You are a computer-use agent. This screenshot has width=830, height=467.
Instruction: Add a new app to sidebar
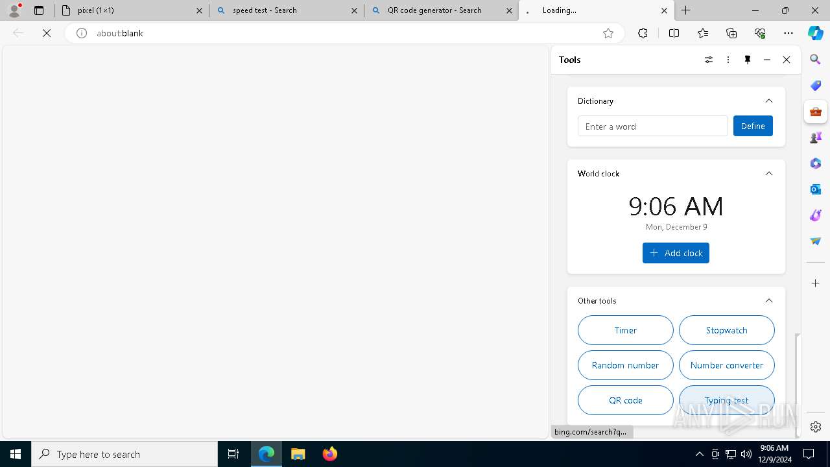pyautogui.click(x=816, y=283)
